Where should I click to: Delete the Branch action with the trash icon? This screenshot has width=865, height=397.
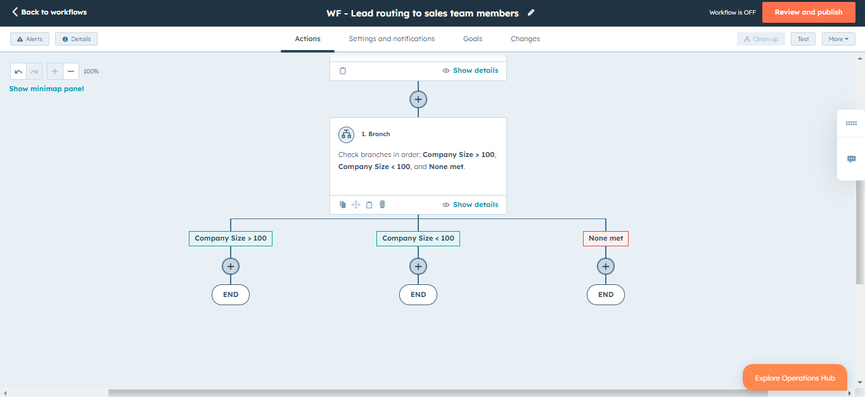pos(382,204)
